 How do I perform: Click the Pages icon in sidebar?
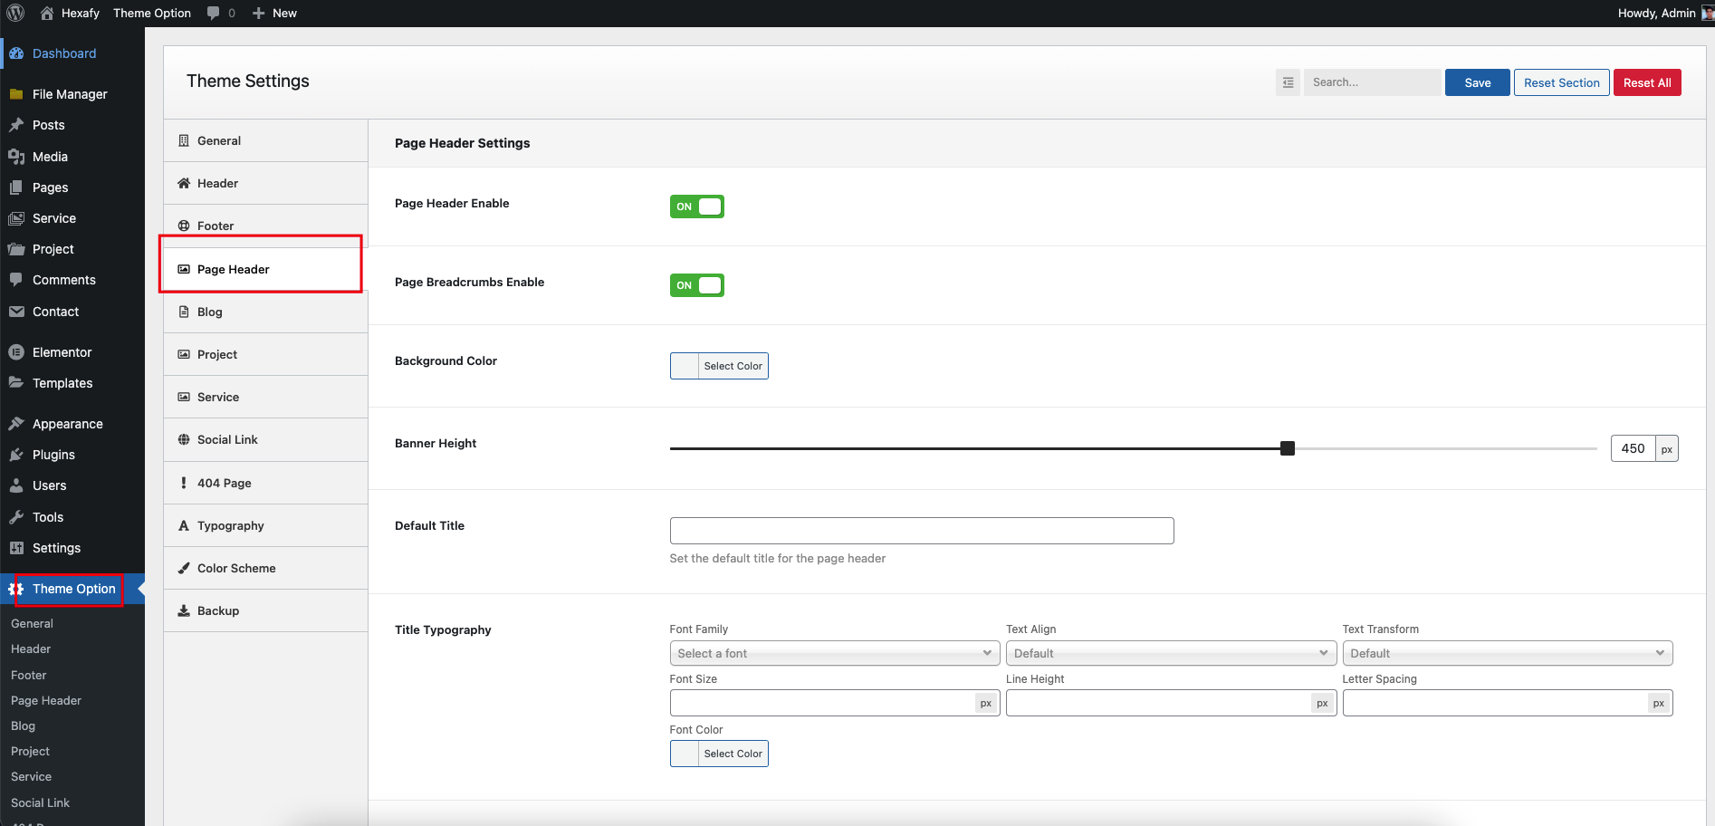[16, 187]
